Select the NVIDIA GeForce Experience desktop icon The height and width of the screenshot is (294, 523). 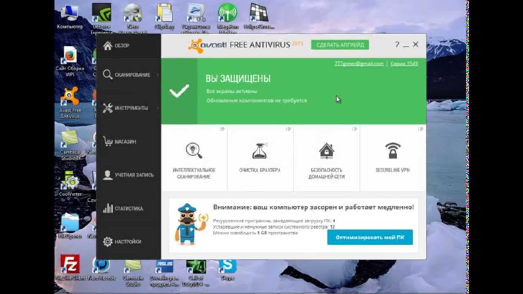[x=101, y=18]
